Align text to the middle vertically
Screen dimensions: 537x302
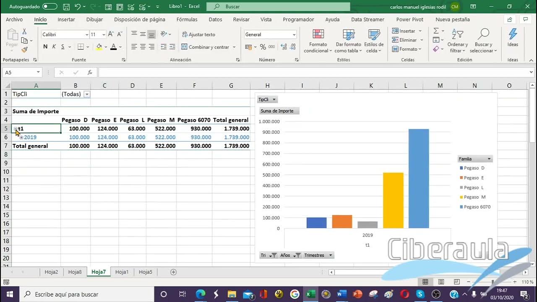click(143, 34)
